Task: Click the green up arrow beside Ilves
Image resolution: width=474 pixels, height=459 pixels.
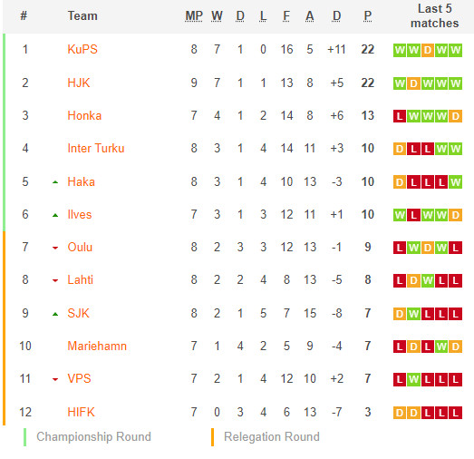Action: [55, 215]
